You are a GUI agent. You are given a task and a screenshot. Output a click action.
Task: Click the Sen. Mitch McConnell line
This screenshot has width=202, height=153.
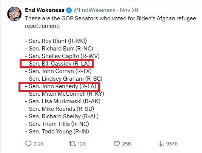point(65,94)
